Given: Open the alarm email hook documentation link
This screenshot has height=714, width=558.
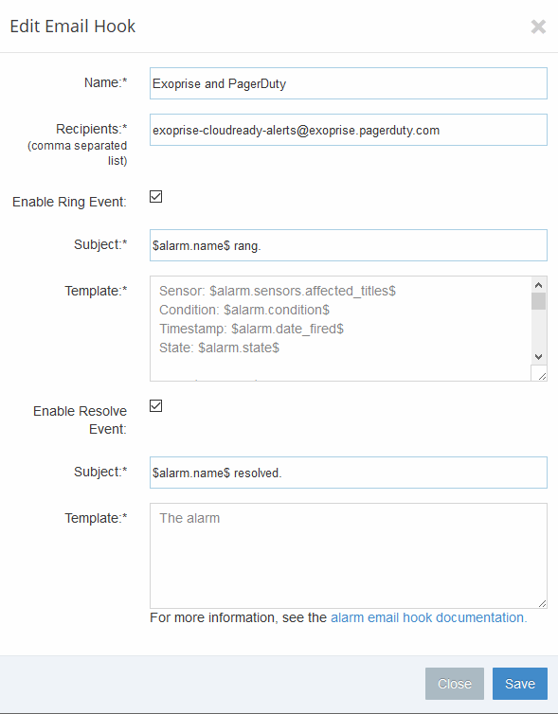Looking at the screenshot, I should 428,617.
